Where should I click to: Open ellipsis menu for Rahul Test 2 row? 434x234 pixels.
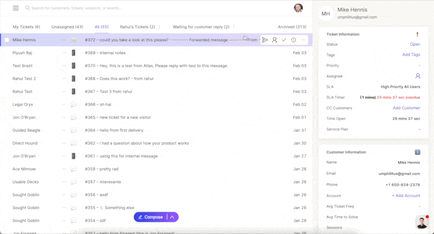[x=64, y=79]
